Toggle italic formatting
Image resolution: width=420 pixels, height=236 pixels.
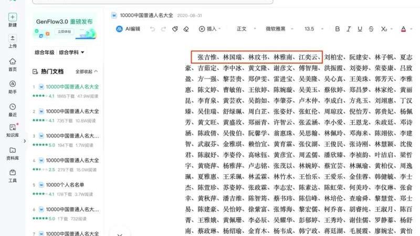coord(349,29)
